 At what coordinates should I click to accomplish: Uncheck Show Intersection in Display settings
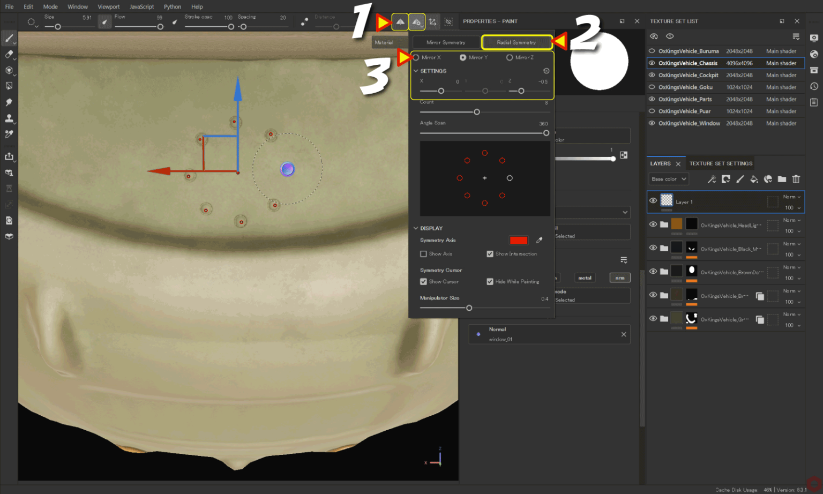coord(490,253)
